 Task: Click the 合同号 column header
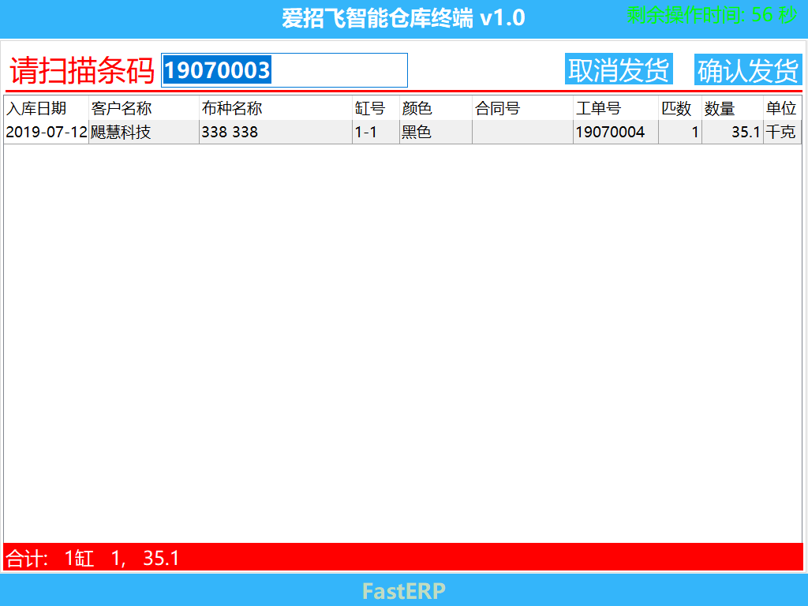click(x=522, y=108)
